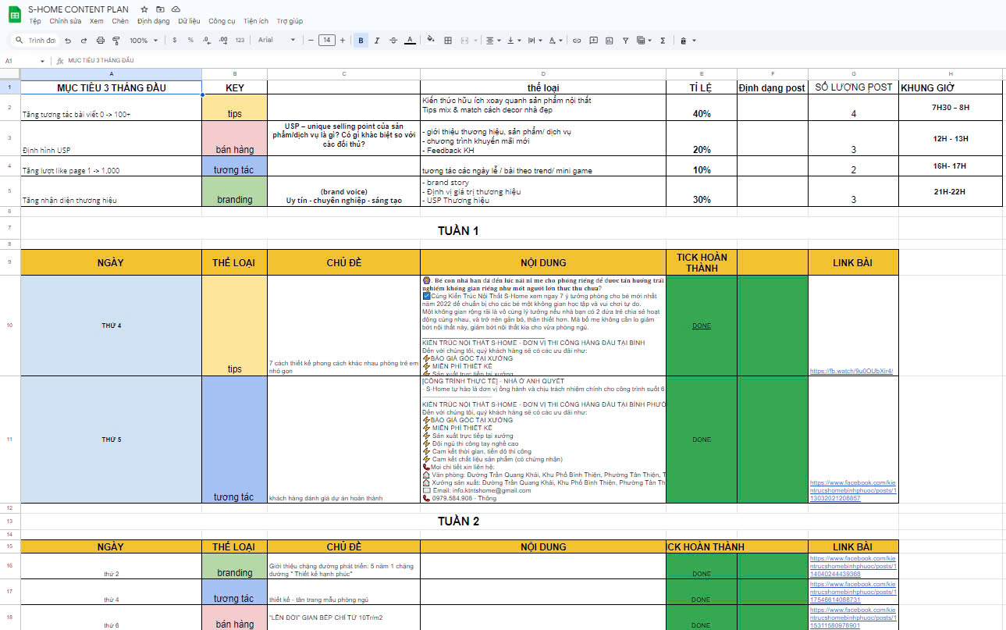Viewport: 1006px width, 630px height.
Task: Click the insert link icon
Action: [577, 40]
